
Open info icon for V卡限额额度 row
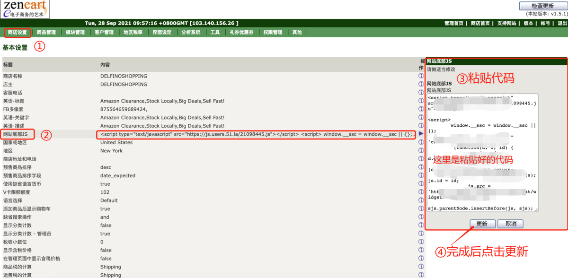click(421, 192)
